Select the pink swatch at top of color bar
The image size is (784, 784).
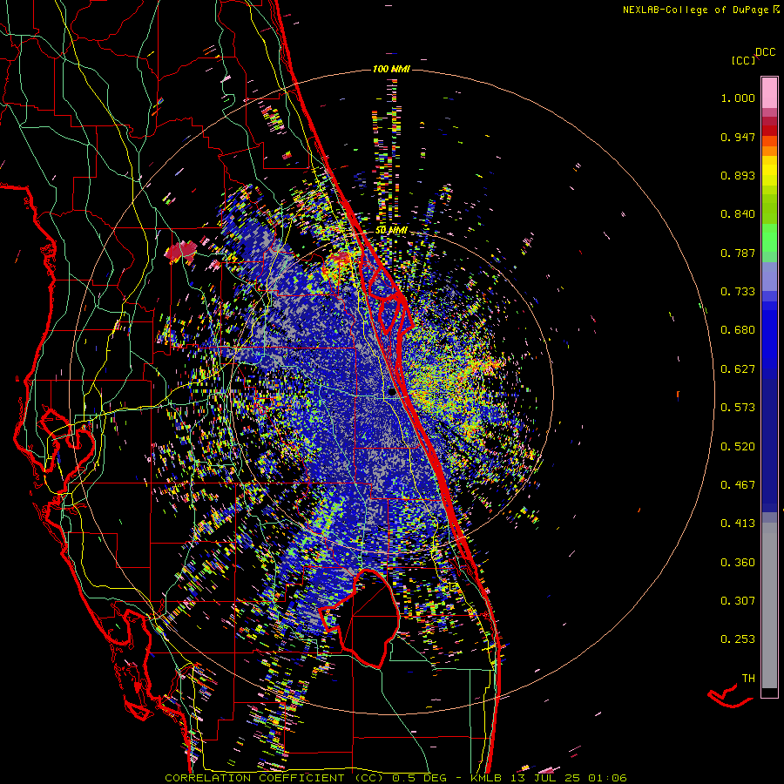click(769, 92)
